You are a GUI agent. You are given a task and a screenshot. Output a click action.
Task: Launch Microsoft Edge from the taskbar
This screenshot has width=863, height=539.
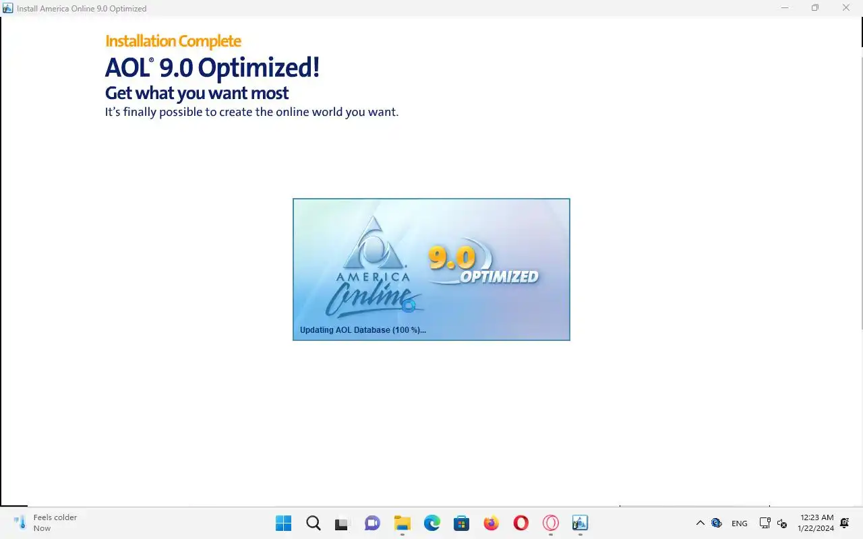(x=432, y=523)
